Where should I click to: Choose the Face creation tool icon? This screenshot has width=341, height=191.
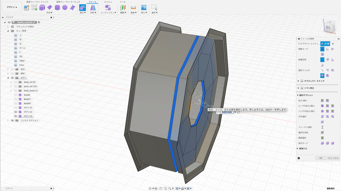72,8
